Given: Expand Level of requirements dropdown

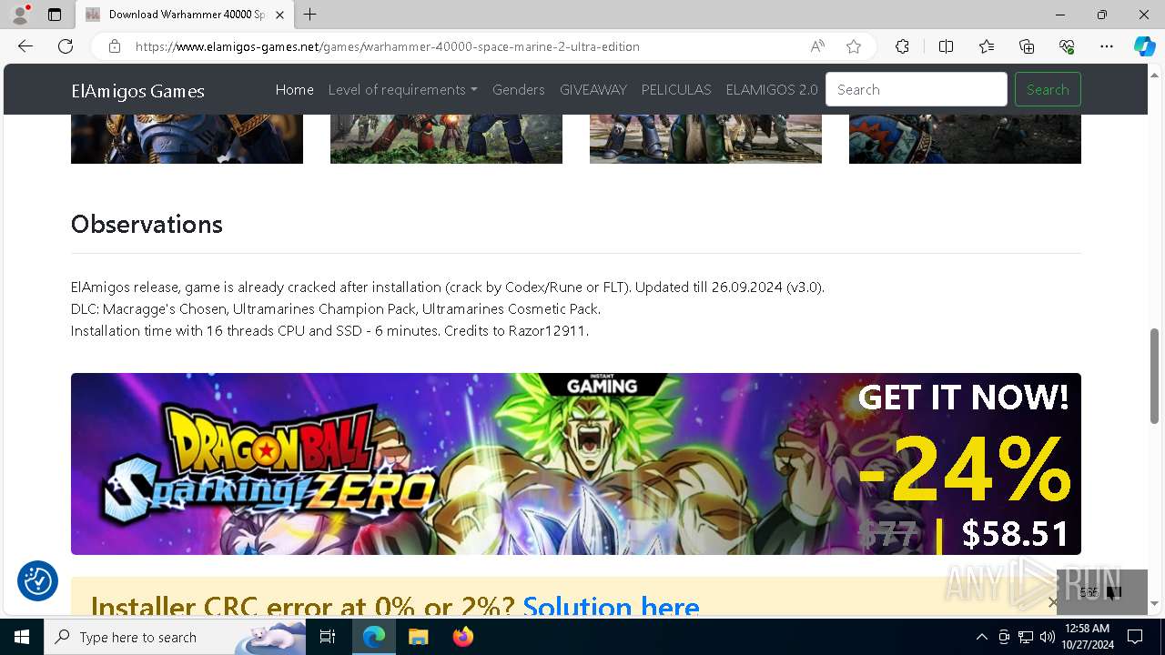Looking at the screenshot, I should pyautogui.click(x=402, y=89).
